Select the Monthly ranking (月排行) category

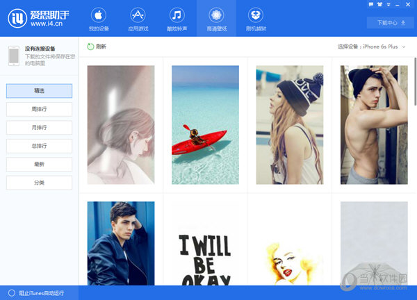tap(39, 128)
